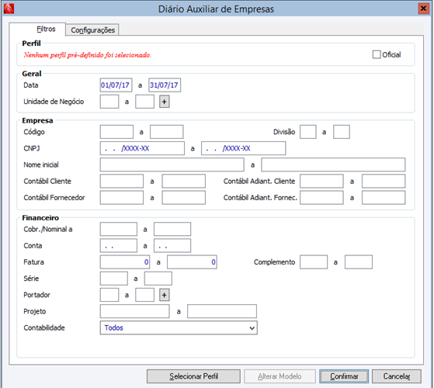Viewport: 434px width, 388px height.
Task: Close the Diário Auxiliar de Empresas window
Action: pos(423,9)
